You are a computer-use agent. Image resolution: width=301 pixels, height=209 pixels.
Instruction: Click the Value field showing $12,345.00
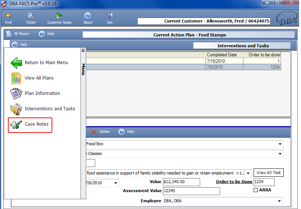(181, 182)
